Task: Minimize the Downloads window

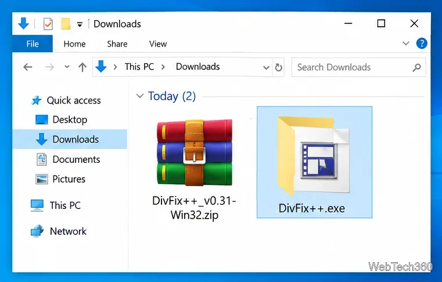Action: 348,23
